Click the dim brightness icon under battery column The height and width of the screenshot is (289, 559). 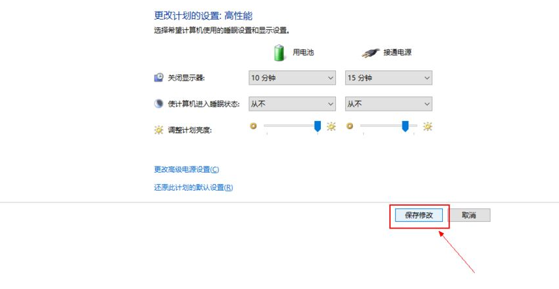pyautogui.click(x=254, y=126)
